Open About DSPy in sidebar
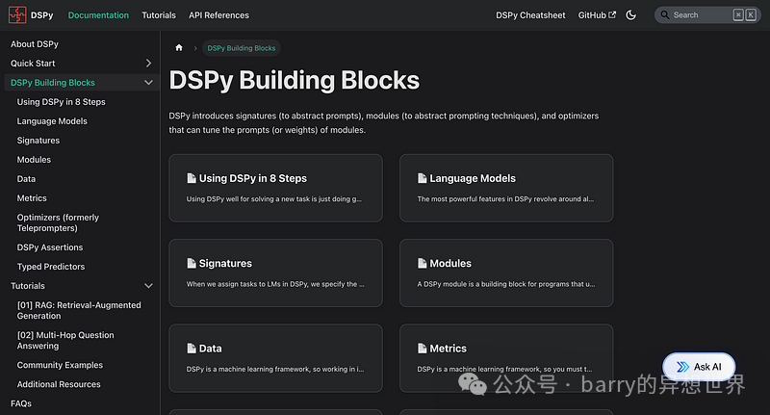This screenshot has height=415, width=770. 35,44
